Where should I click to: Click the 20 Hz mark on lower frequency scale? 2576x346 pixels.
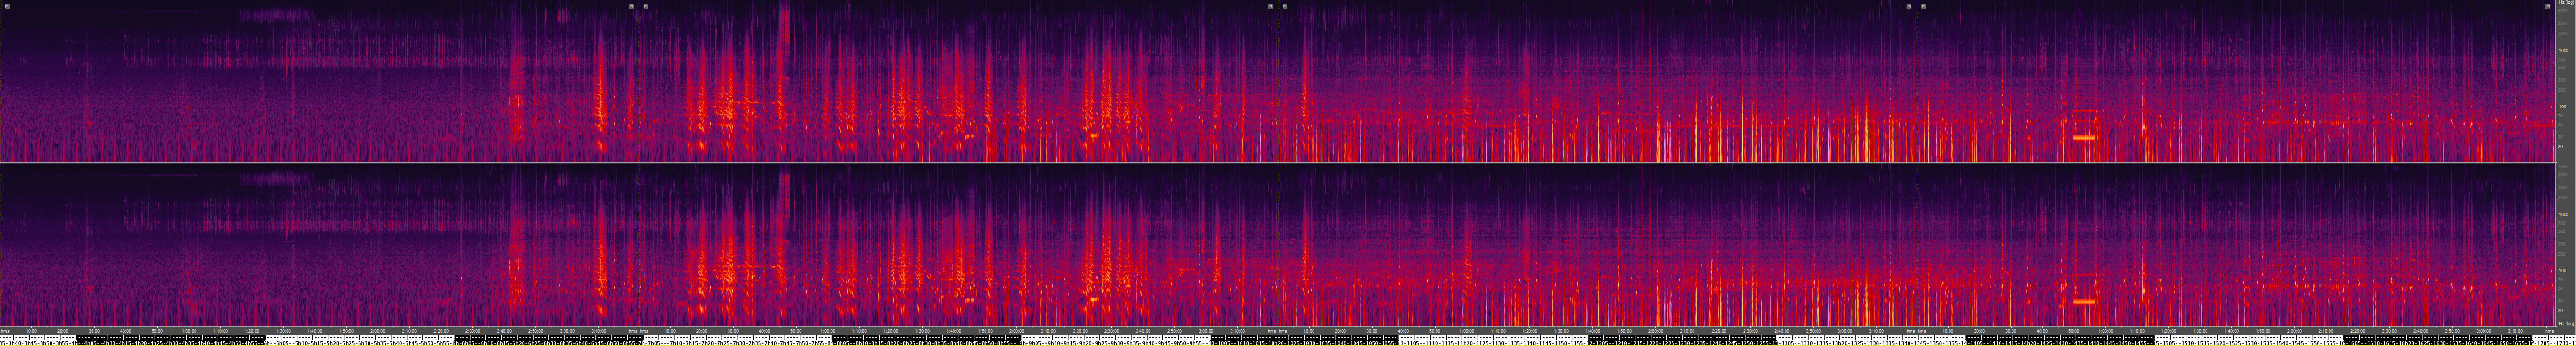[x=2563, y=310]
